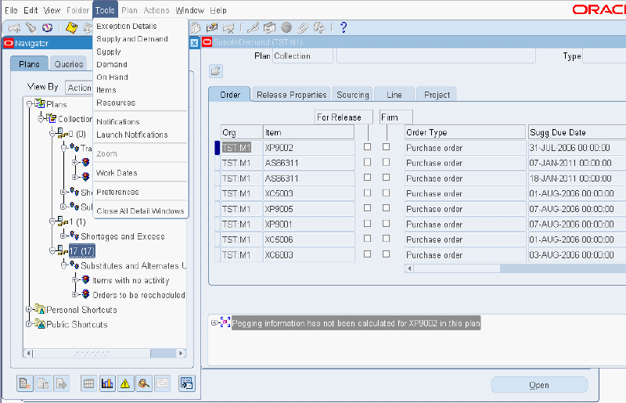The width and height of the screenshot is (626, 403).
Task: Click the Edit Field pen icon
Action: point(253,27)
